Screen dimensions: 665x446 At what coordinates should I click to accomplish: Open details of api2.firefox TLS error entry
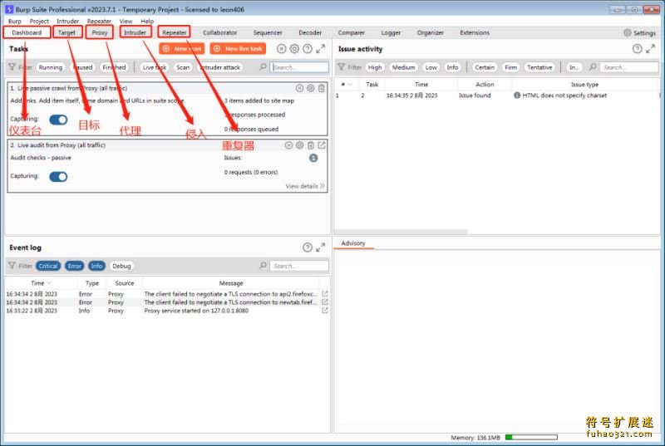325,293
